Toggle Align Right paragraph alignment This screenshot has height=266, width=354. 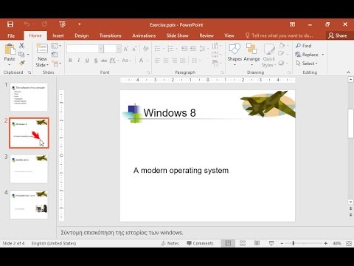point(174,61)
